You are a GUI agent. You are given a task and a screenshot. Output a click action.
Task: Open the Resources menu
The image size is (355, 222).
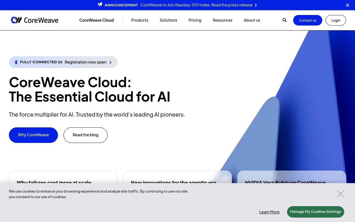click(222, 20)
